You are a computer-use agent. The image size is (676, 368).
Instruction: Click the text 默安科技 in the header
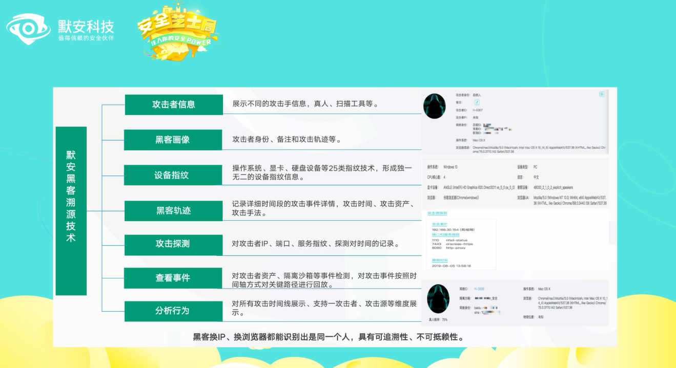86,26
